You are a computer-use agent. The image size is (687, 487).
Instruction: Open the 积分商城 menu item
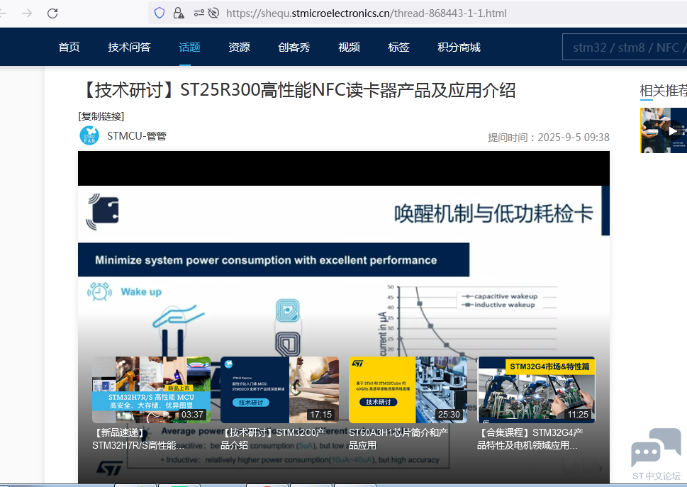coord(458,47)
